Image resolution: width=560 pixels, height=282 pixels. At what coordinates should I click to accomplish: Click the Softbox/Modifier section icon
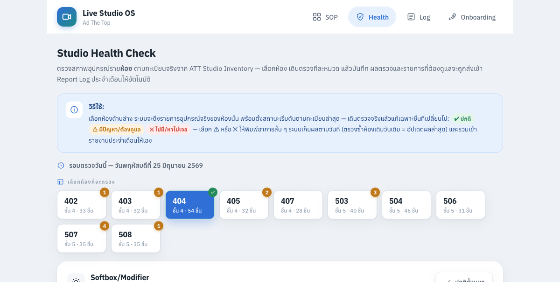(x=76, y=280)
